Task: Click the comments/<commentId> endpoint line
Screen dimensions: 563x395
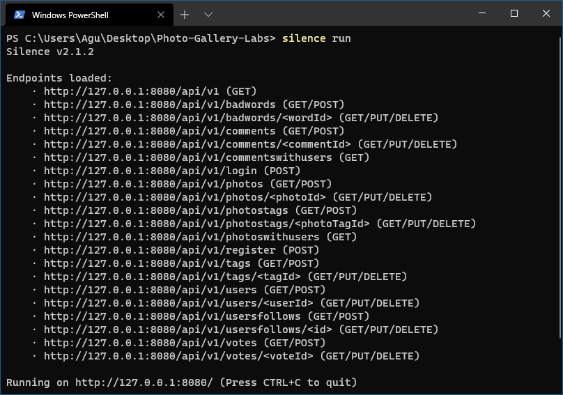Action: coord(250,144)
